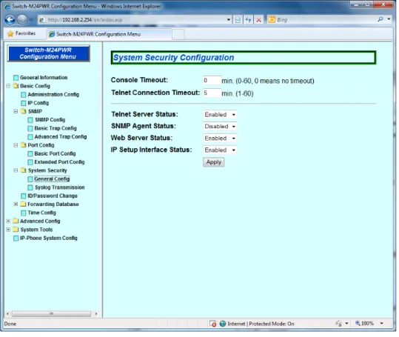This screenshot has height=337, width=399.
Task: Click the Advanced Config folder icon
Action: [x=16, y=221]
